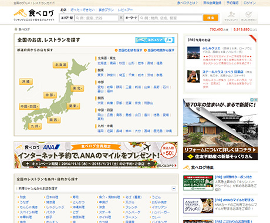Click the × between the search fields
The image size is (270, 223).
coord(121,18)
